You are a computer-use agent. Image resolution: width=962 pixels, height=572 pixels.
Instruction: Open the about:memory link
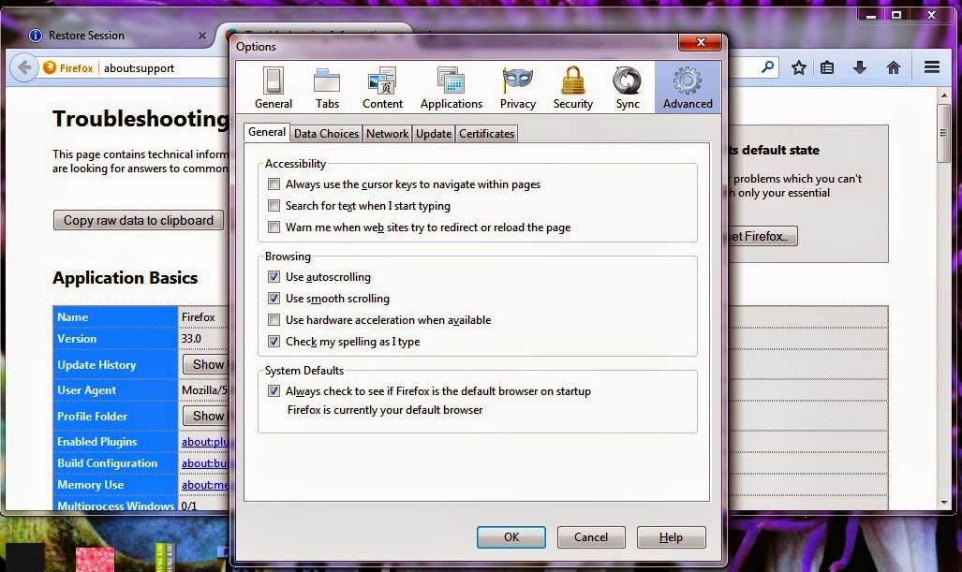tap(205, 484)
